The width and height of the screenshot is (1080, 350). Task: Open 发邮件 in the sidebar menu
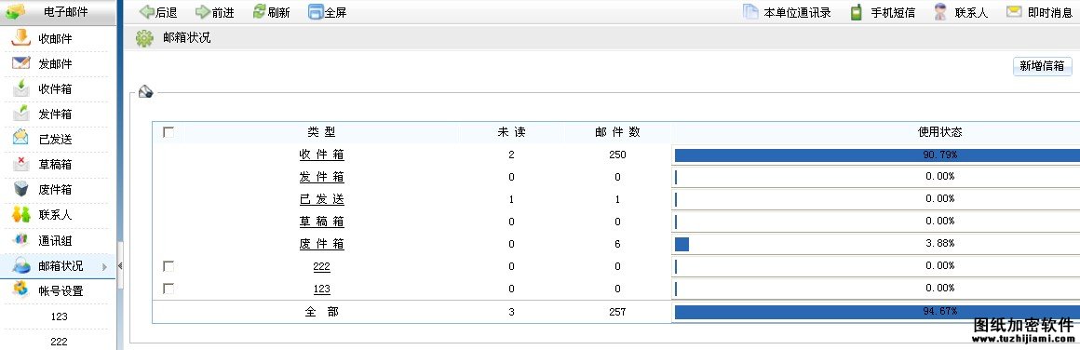tap(55, 64)
